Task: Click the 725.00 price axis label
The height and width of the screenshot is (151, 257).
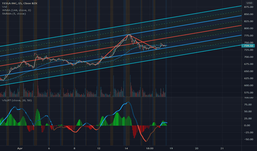Action: (248, 50)
